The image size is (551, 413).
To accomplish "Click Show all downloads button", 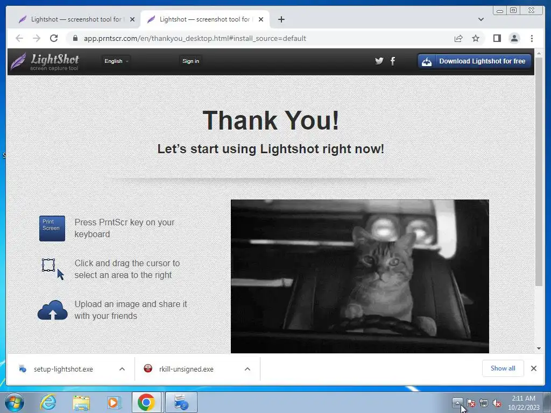I will pyautogui.click(x=503, y=368).
